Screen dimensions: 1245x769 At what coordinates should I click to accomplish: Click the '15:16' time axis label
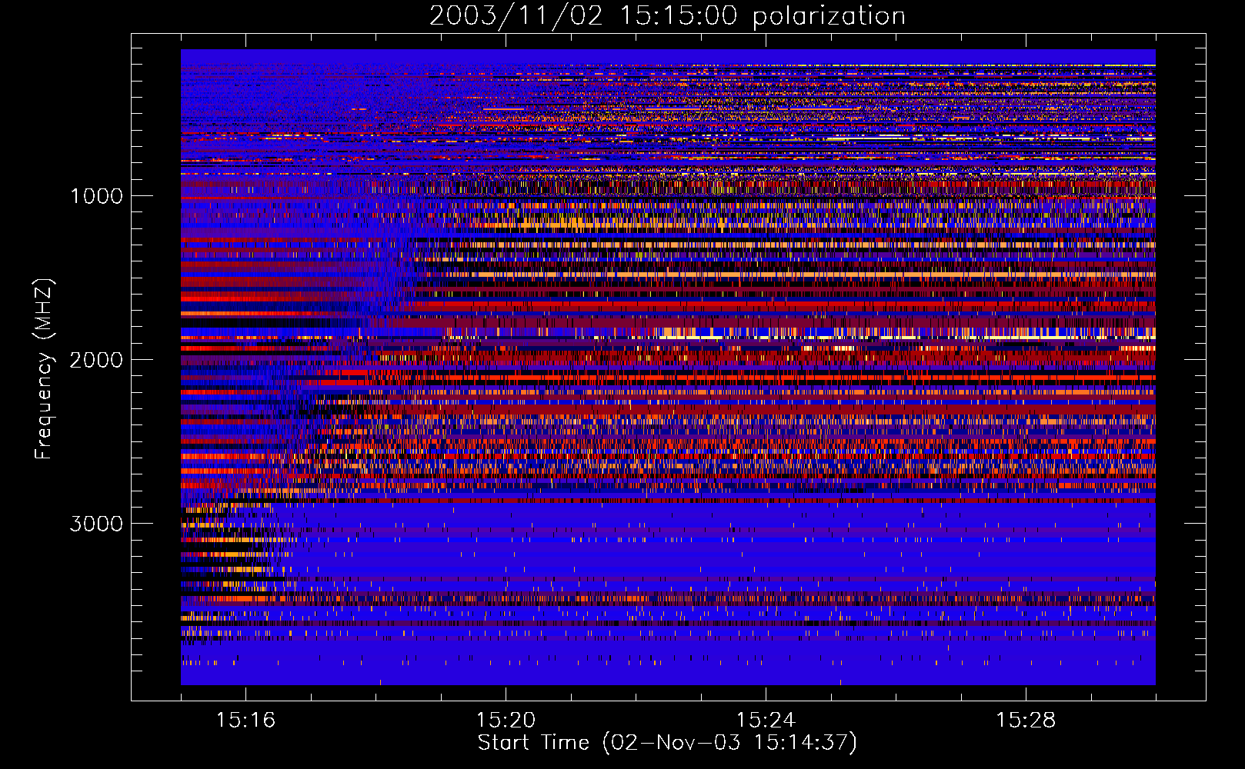point(245,720)
